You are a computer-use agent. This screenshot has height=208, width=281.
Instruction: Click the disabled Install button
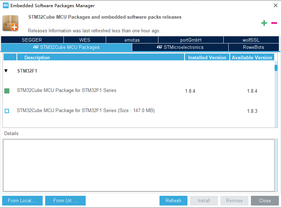204,200
